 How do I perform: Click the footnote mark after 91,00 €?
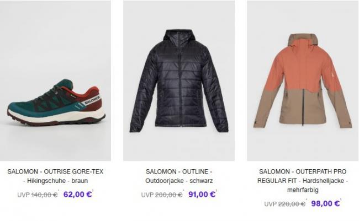[217, 191]
